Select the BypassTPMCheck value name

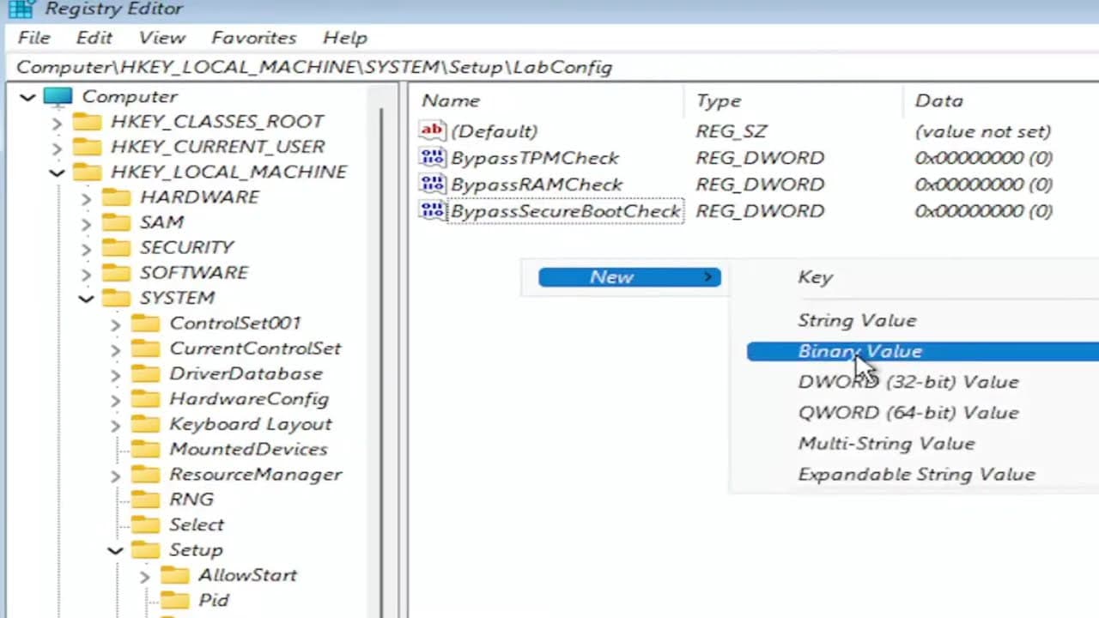pos(535,158)
